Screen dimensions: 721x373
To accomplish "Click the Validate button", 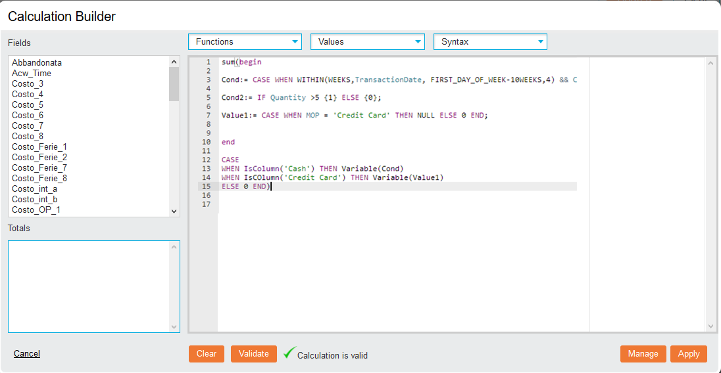I will click(254, 354).
